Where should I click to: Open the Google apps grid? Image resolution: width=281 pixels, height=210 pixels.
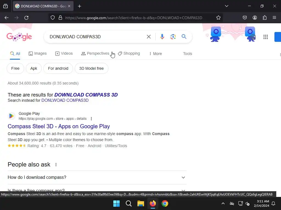(x=265, y=37)
